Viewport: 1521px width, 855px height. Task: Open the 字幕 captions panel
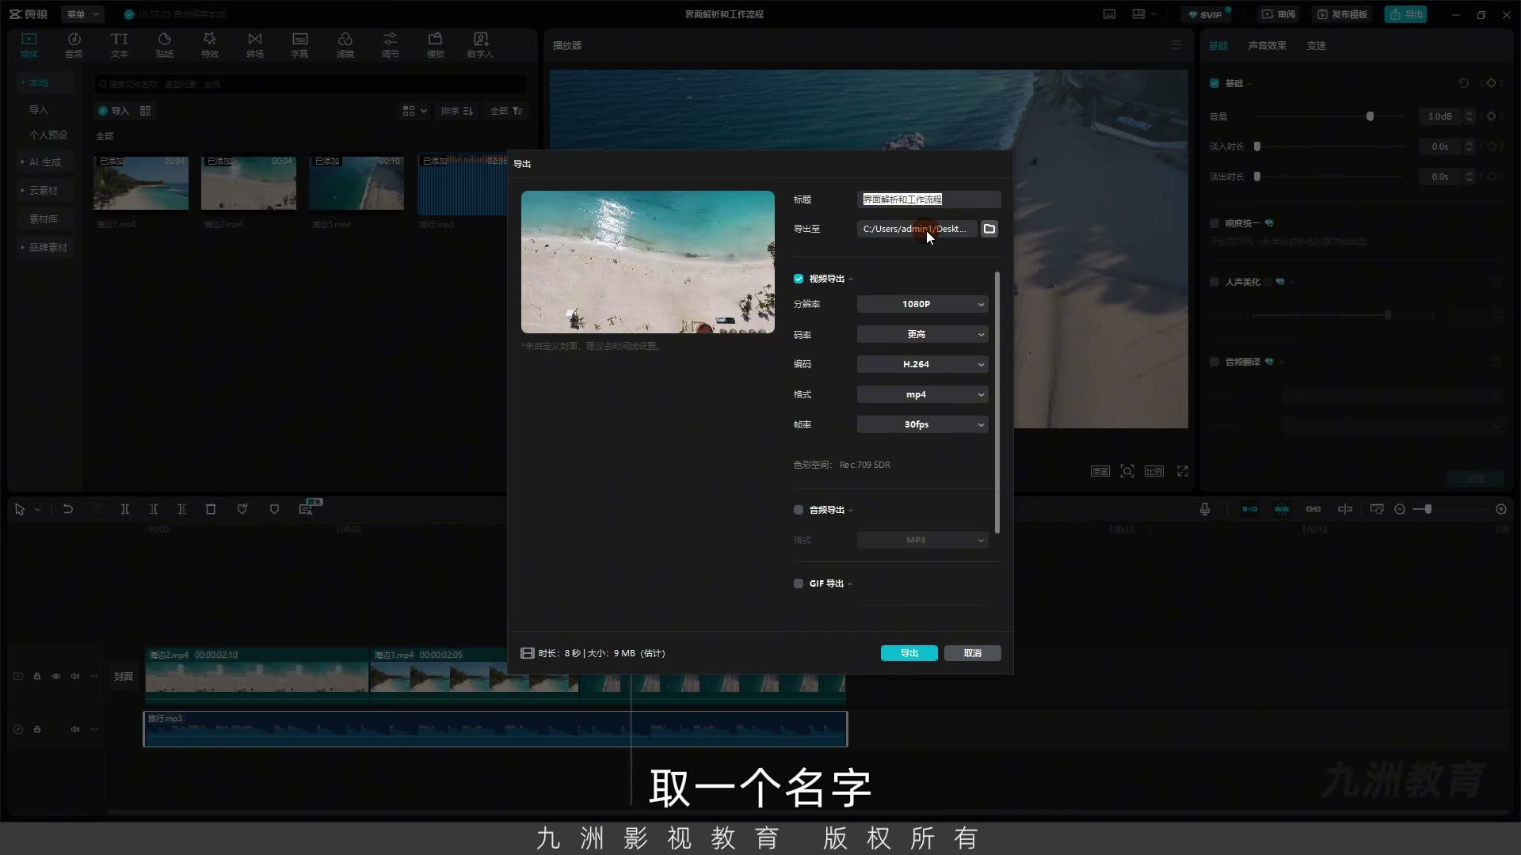click(299, 45)
